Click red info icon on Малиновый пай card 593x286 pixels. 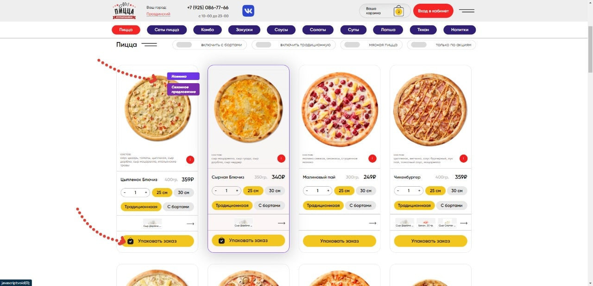click(x=372, y=158)
